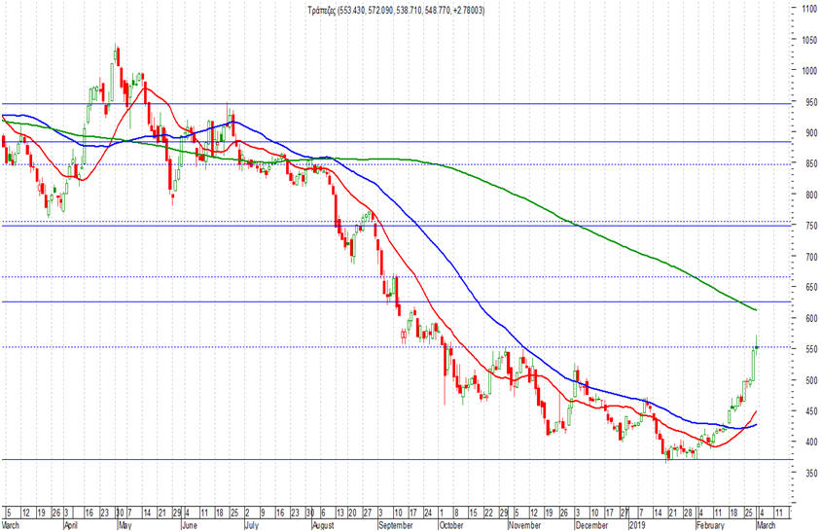
Task: Click the August month label
Action: [323, 525]
